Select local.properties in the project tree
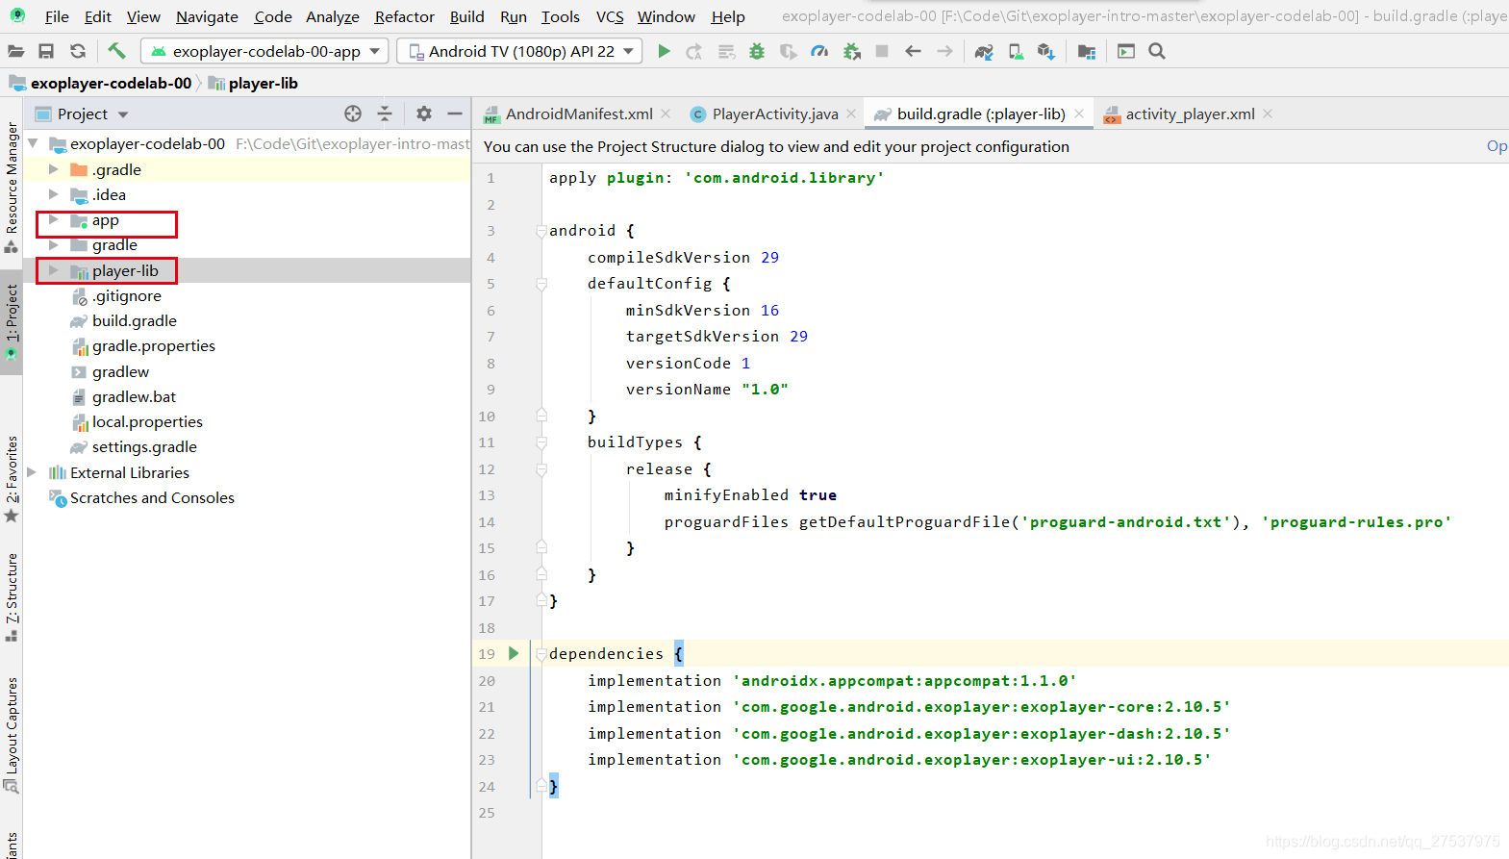The height and width of the screenshot is (859, 1509). coord(147,421)
